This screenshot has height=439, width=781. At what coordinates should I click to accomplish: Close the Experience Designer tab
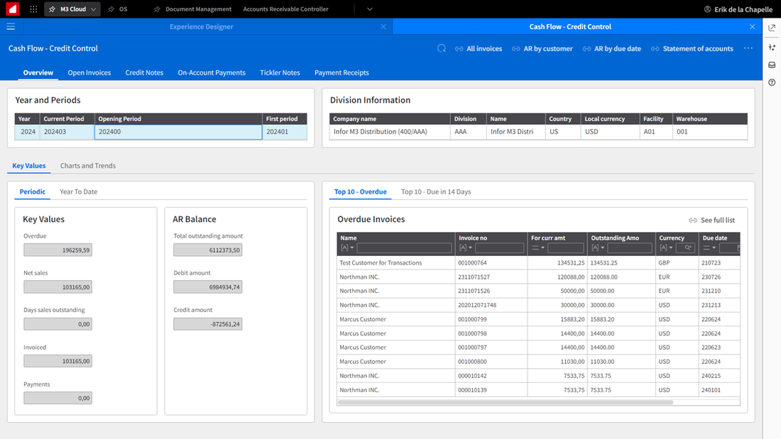[x=383, y=26]
